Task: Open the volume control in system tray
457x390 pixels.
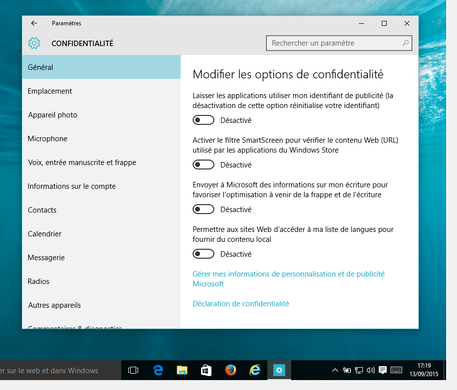Action: pos(371,370)
